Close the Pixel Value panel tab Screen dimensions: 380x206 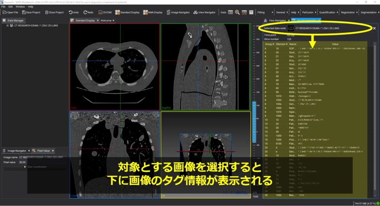(53, 151)
